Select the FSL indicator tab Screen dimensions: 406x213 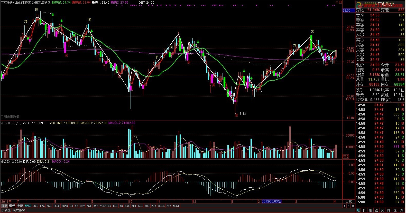pyautogui.click(x=49, y=206)
